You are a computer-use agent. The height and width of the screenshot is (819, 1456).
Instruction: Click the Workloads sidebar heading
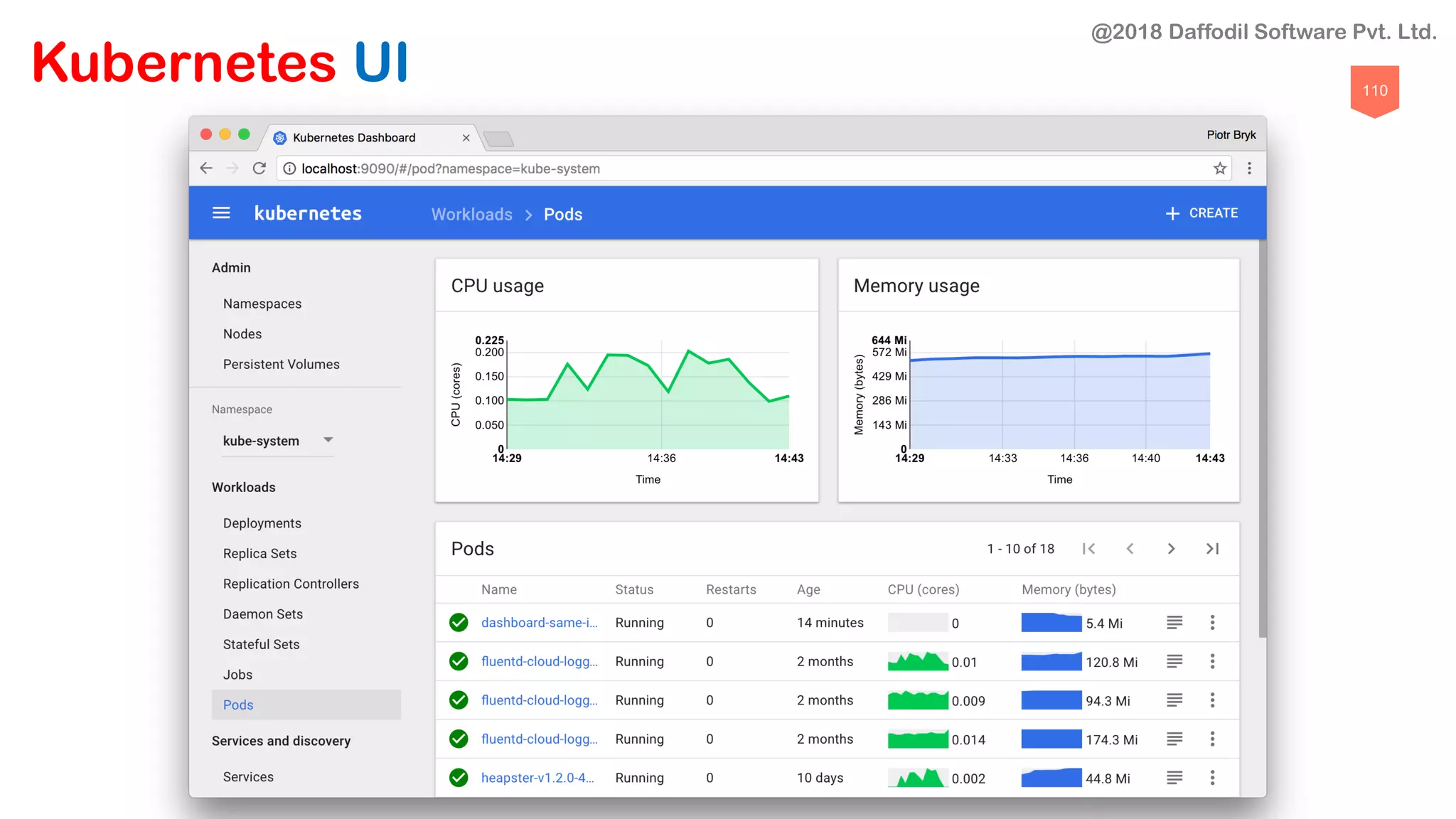pos(244,487)
